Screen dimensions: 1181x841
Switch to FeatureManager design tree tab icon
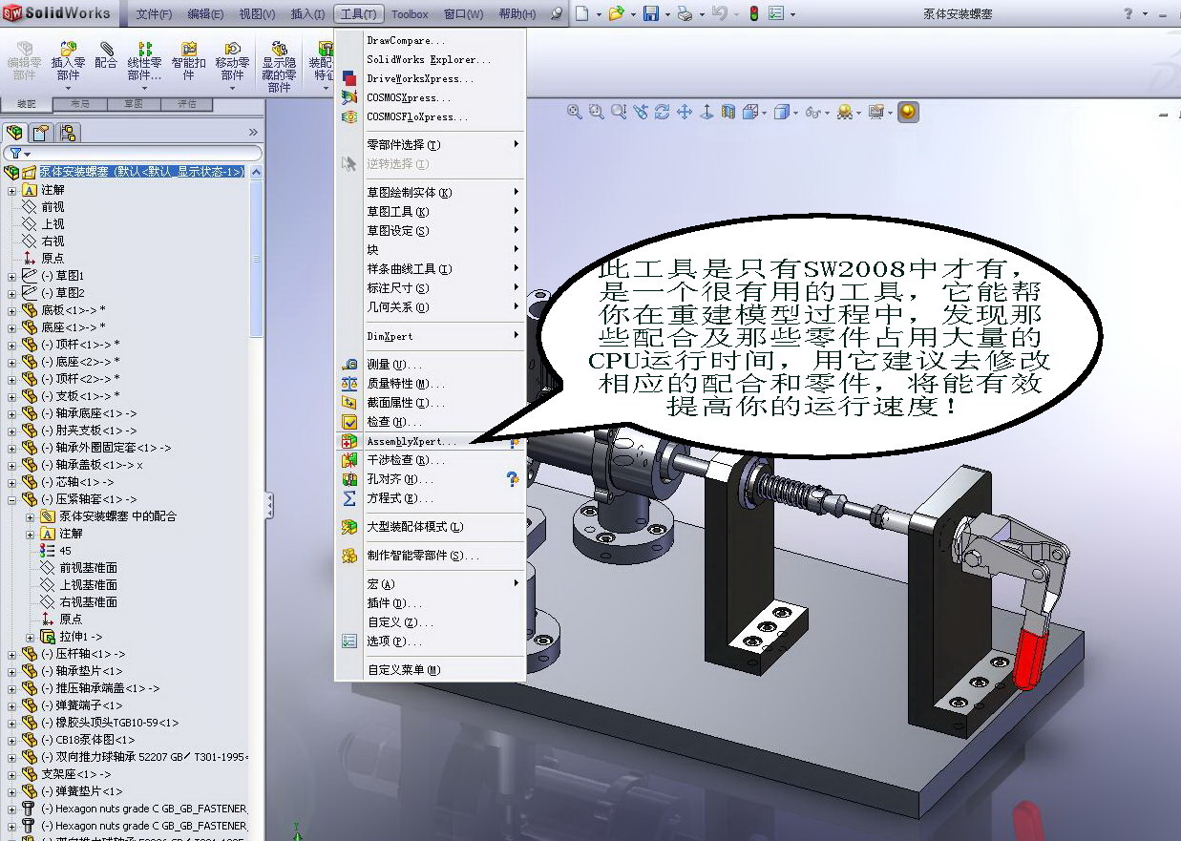point(14,133)
